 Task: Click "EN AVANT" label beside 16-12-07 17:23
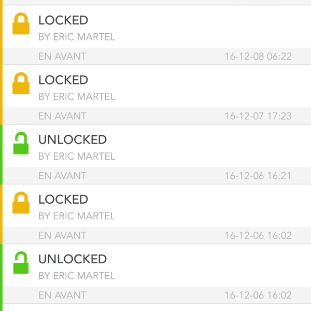click(62, 116)
